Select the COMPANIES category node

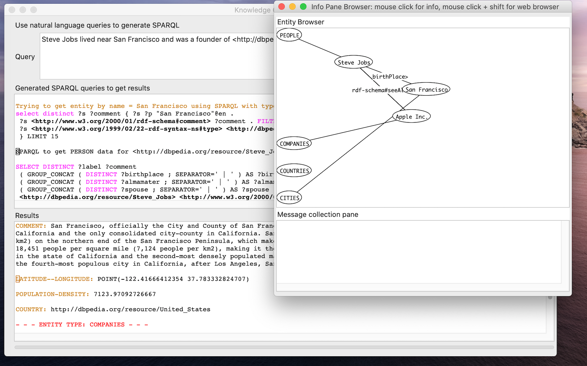(294, 143)
